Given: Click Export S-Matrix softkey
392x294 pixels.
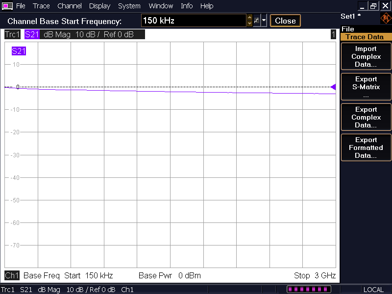Looking at the screenshot, I should coord(366,87).
